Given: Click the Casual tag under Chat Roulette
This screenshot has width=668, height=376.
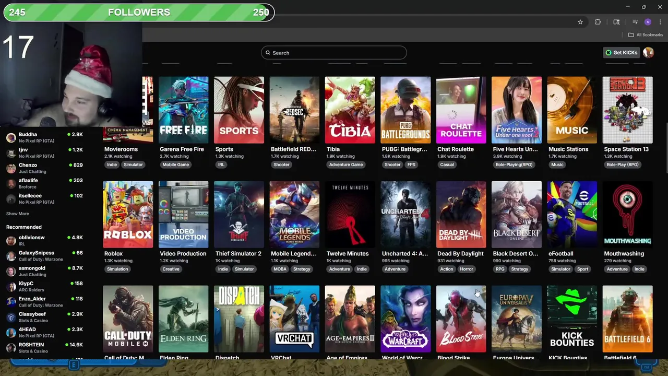Looking at the screenshot, I should click(447, 164).
